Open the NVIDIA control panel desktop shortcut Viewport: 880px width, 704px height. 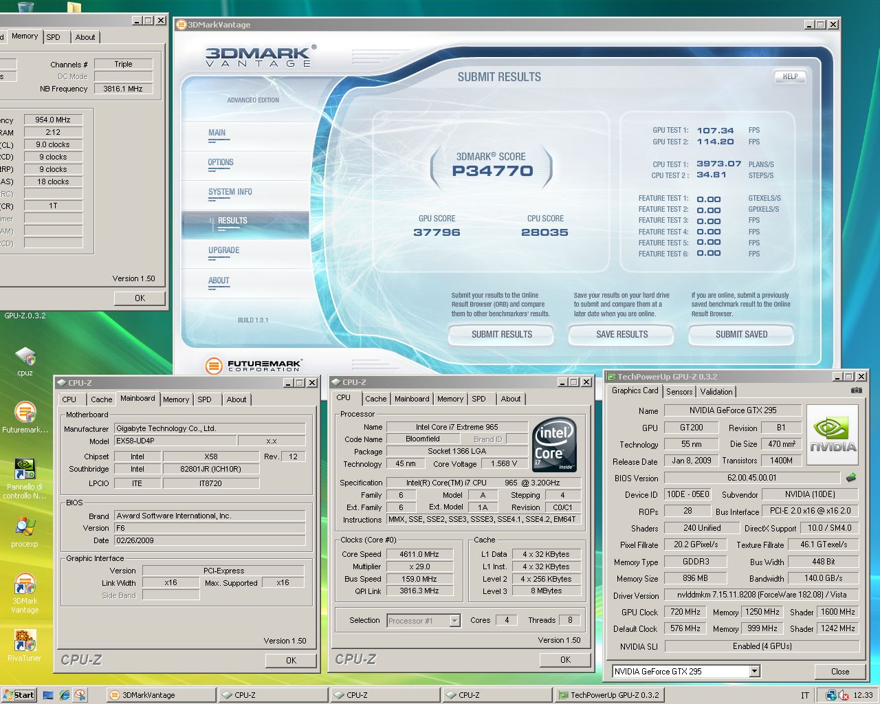(25, 478)
